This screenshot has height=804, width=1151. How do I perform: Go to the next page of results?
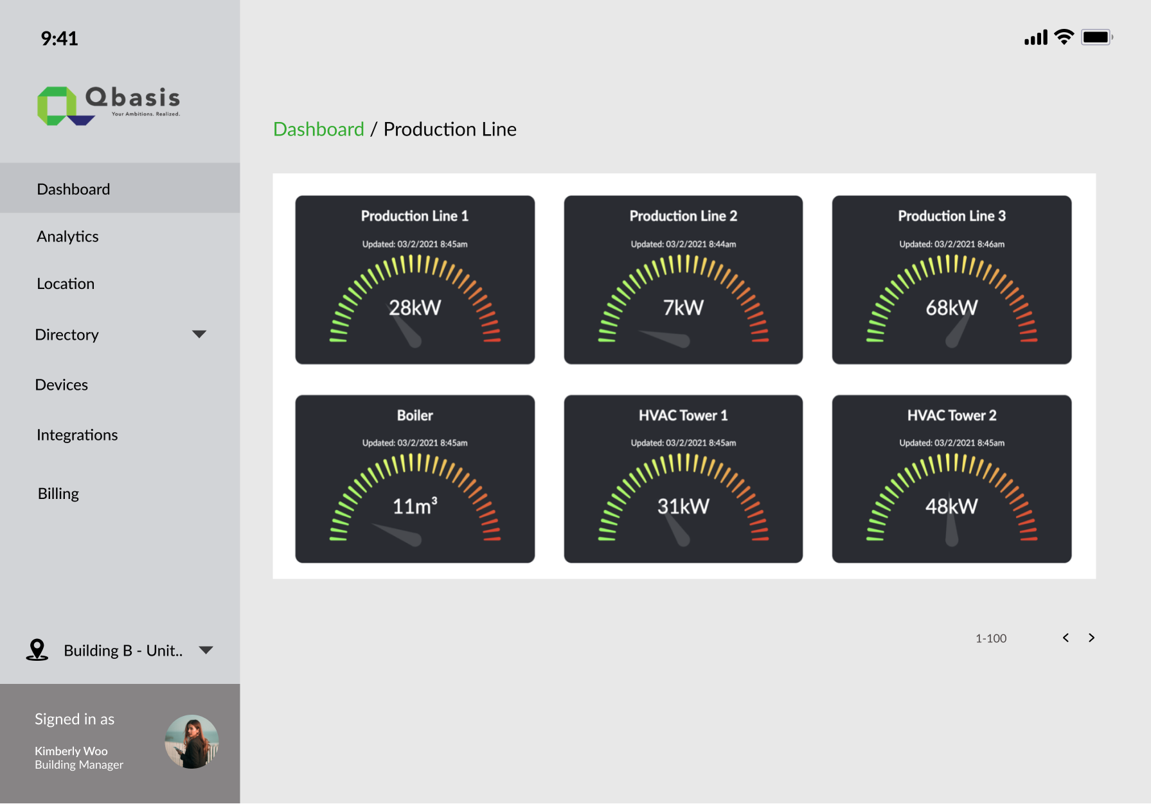(1091, 638)
